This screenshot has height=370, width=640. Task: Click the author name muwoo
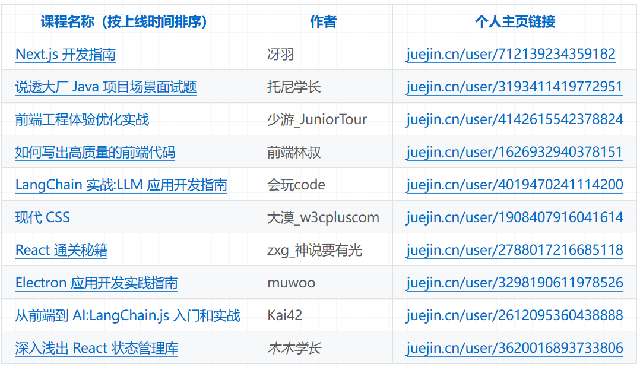click(x=292, y=283)
